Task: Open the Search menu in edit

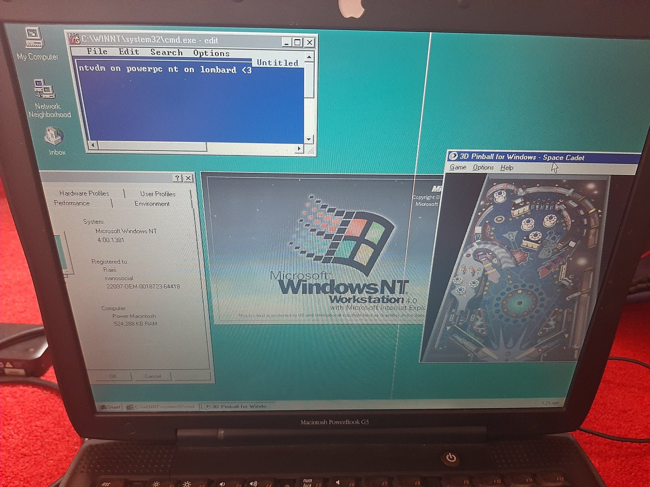Action: 166,53
